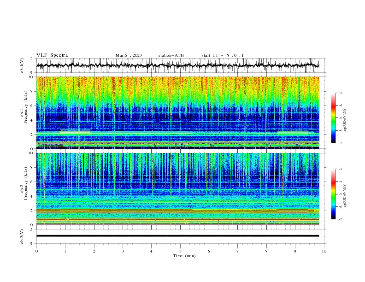Click the flat ch.3 voltage trace
The image size is (365, 282).
pyautogui.click(x=177, y=236)
